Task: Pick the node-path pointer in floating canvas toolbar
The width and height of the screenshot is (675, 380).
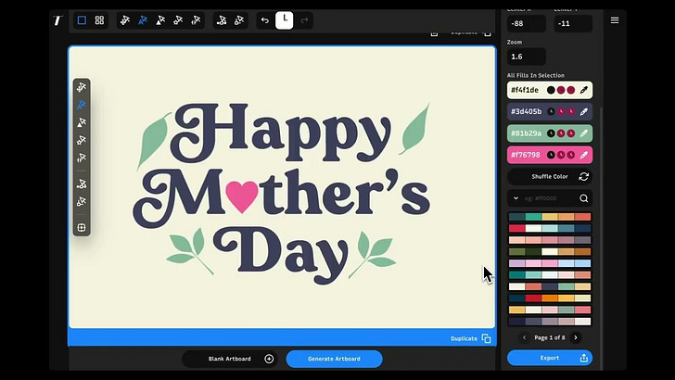Action: tap(82, 184)
